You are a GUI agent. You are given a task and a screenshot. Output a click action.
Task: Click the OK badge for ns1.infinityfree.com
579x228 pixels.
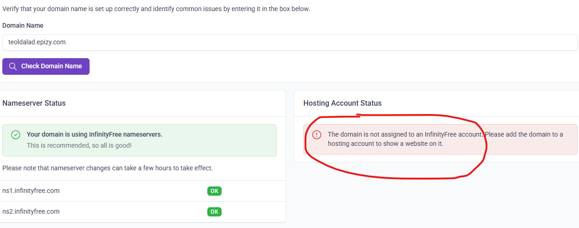coord(214,191)
